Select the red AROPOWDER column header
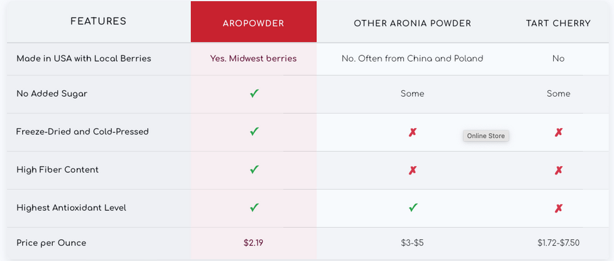This screenshot has height=261, width=614. (x=254, y=23)
